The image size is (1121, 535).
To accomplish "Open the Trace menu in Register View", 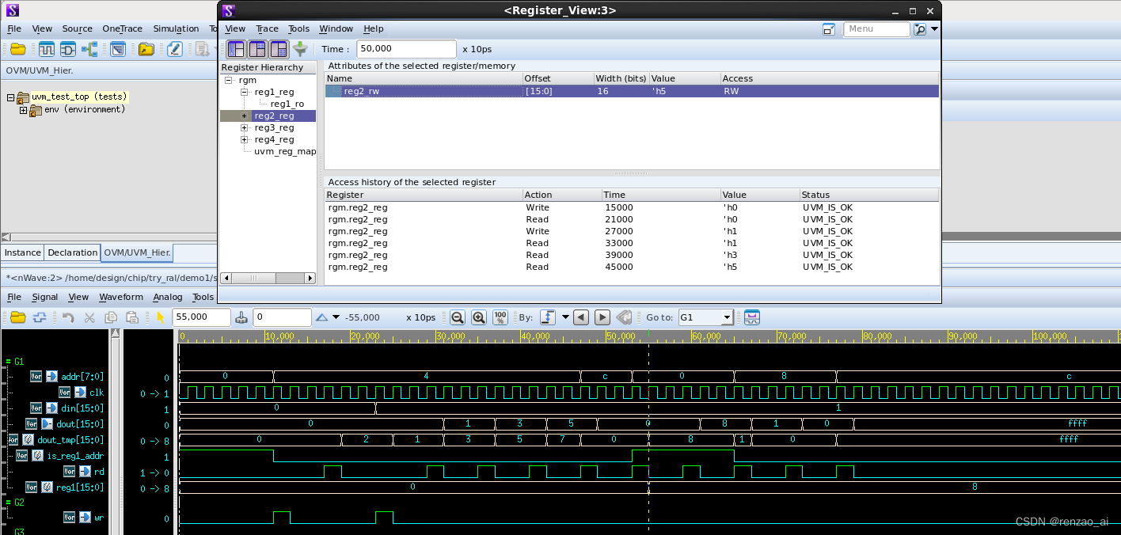I will pyautogui.click(x=267, y=28).
